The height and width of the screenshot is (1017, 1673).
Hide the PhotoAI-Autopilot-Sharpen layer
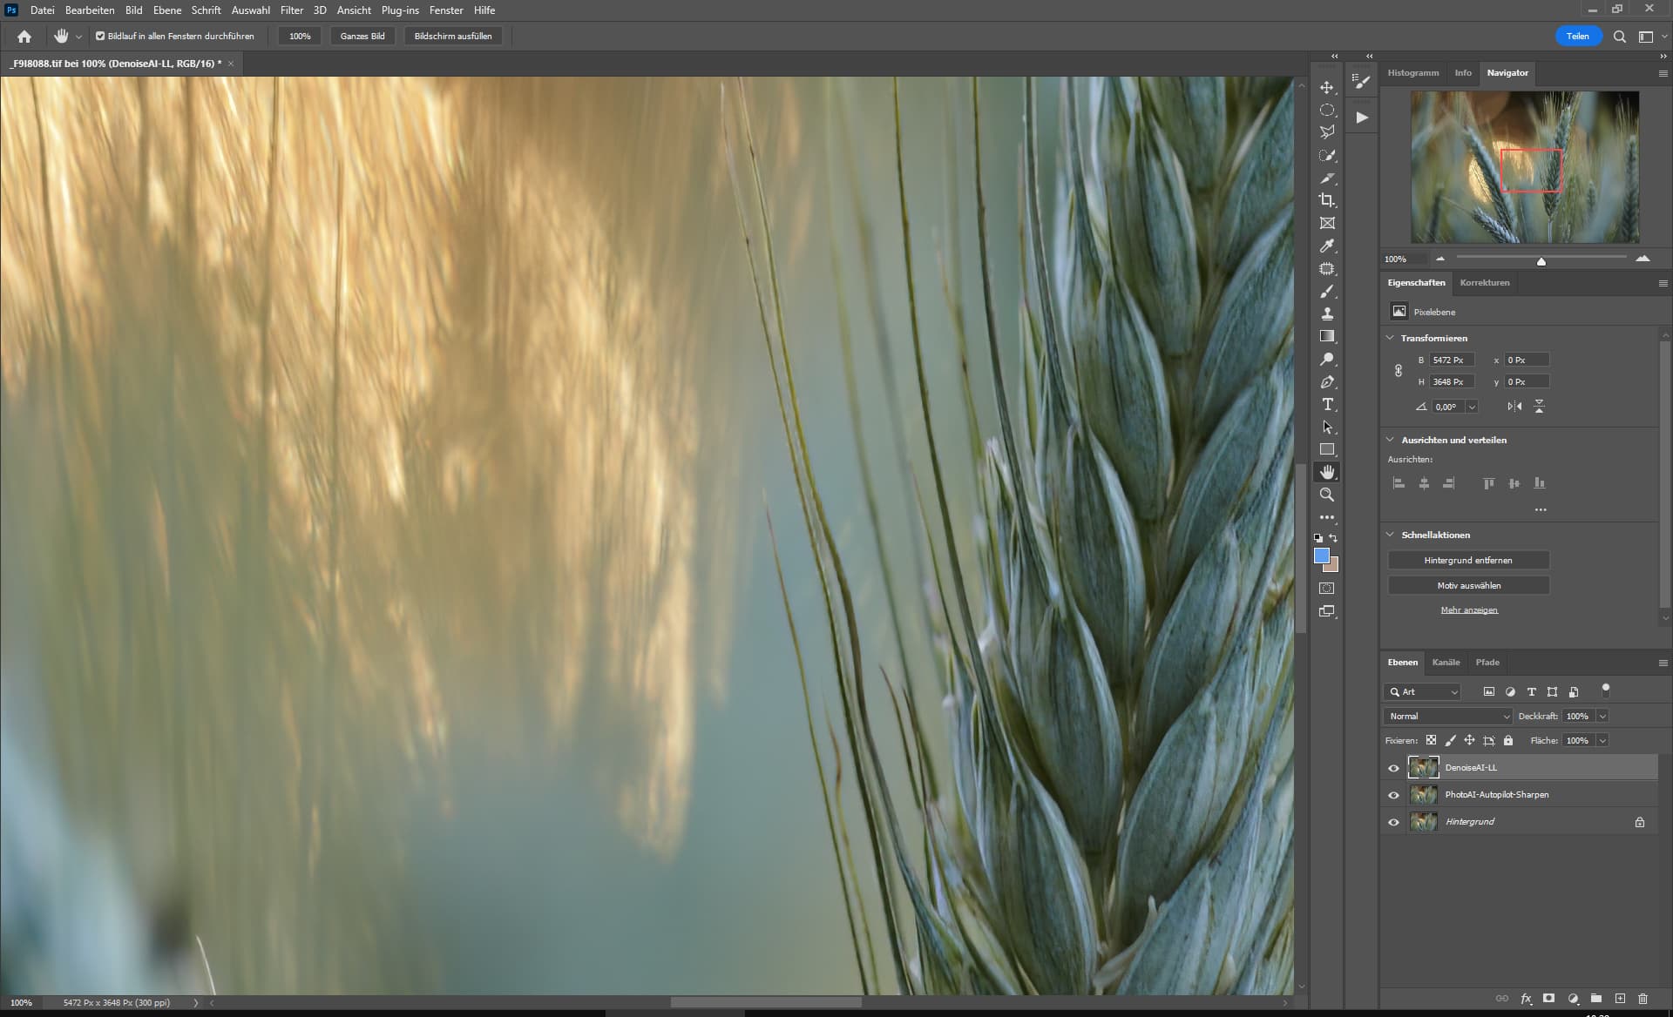[1393, 795]
